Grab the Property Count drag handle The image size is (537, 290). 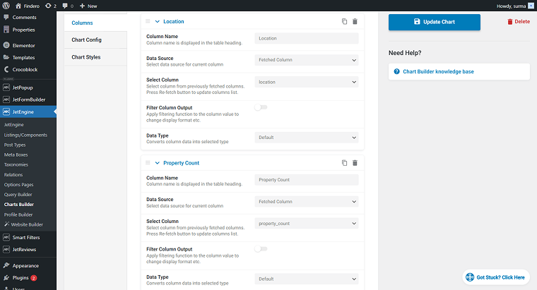pos(148,163)
